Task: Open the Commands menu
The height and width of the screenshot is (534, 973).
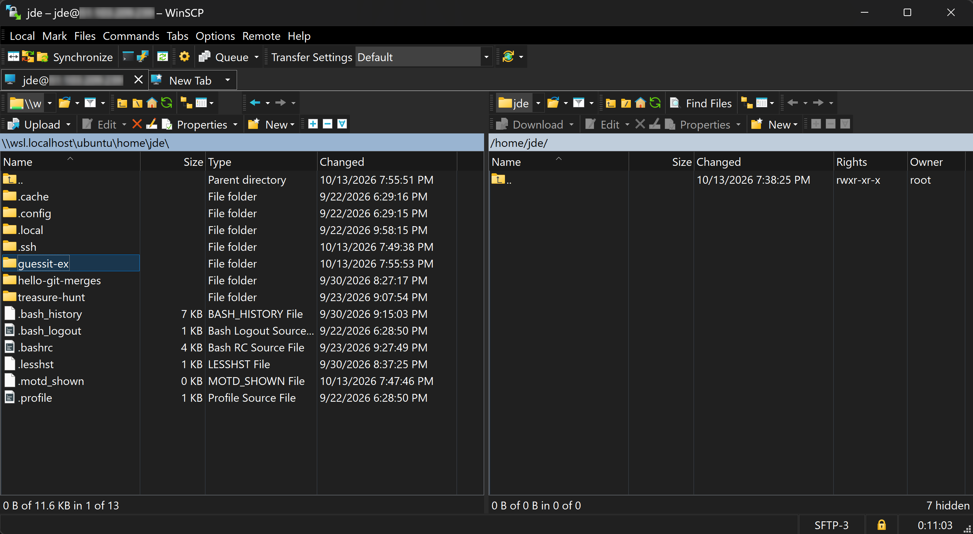Action: click(131, 36)
